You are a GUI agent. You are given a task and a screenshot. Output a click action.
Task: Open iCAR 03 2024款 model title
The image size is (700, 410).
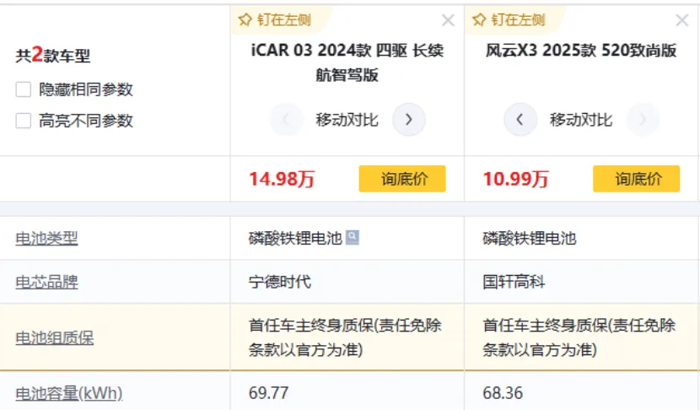[x=347, y=62]
